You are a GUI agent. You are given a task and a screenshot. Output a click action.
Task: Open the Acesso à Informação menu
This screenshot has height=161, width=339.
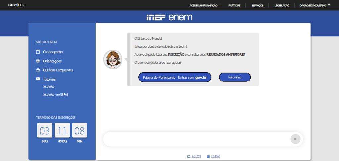click(x=203, y=5)
